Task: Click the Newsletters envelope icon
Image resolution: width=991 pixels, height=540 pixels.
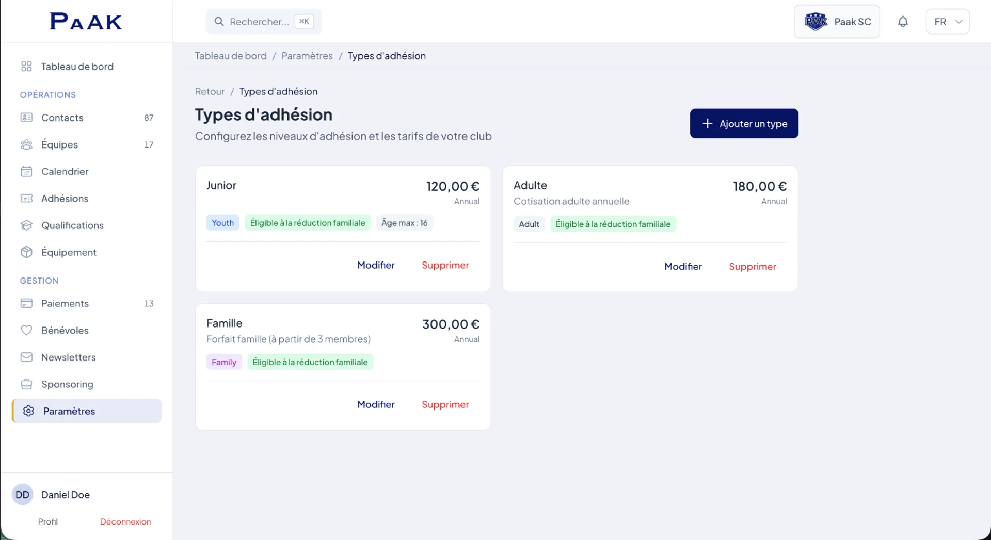Action: [x=26, y=357]
